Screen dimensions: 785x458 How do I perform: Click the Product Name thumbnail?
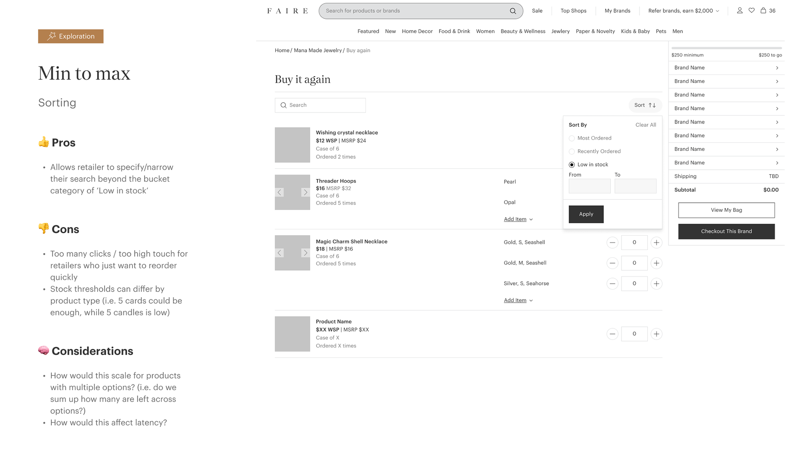(x=292, y=334)
